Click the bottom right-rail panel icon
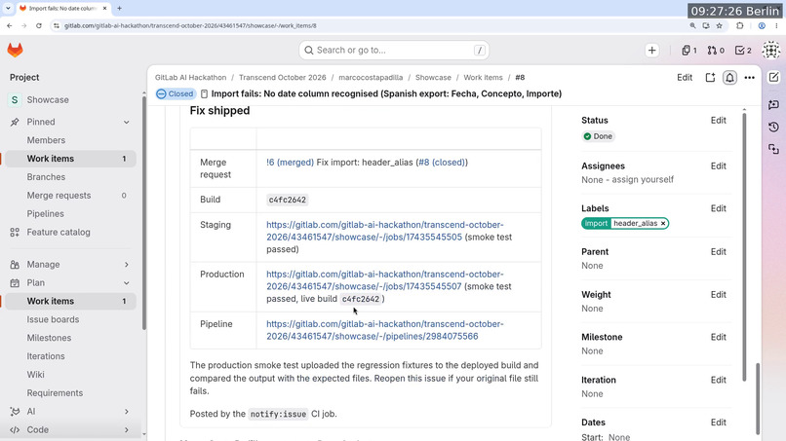This screenshot has height=441, width=786. coord(774,149)
